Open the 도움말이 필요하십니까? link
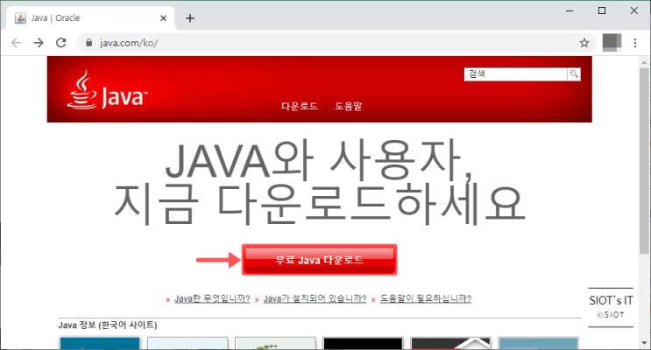 (x=426, y=298)
